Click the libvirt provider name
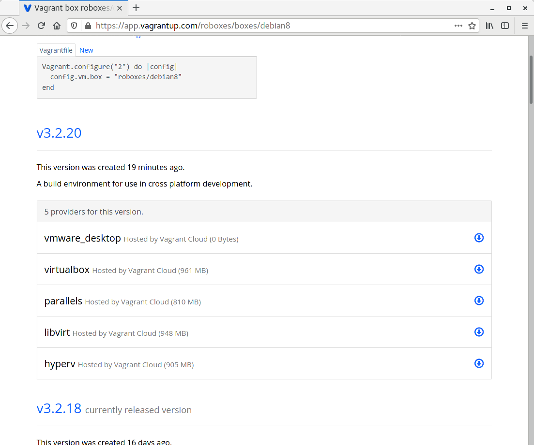 57,332
